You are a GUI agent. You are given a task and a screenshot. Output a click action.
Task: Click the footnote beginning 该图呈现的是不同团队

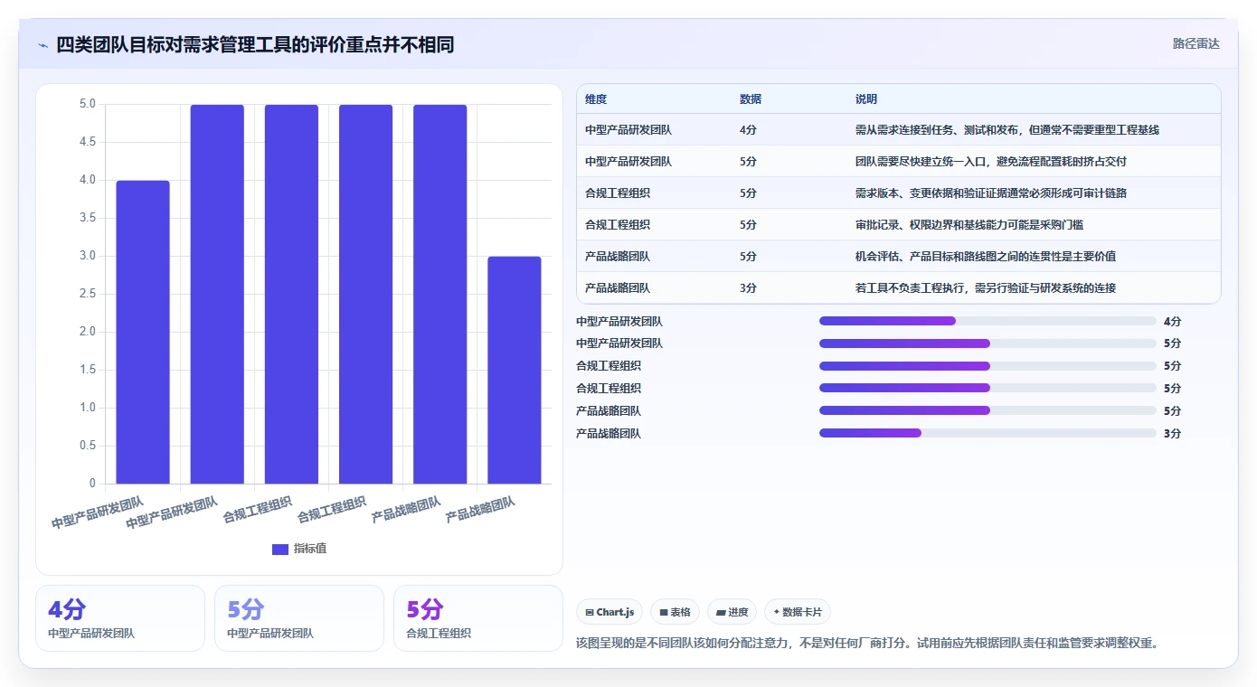pos(867,644)
